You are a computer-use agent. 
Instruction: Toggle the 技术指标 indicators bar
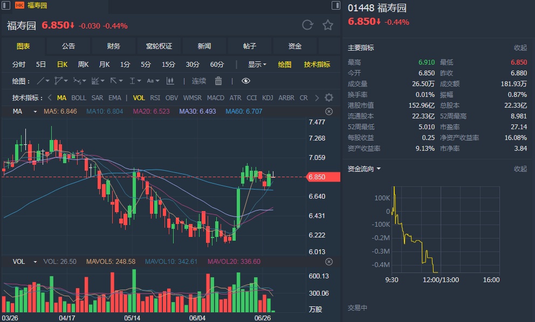(317, 65)
